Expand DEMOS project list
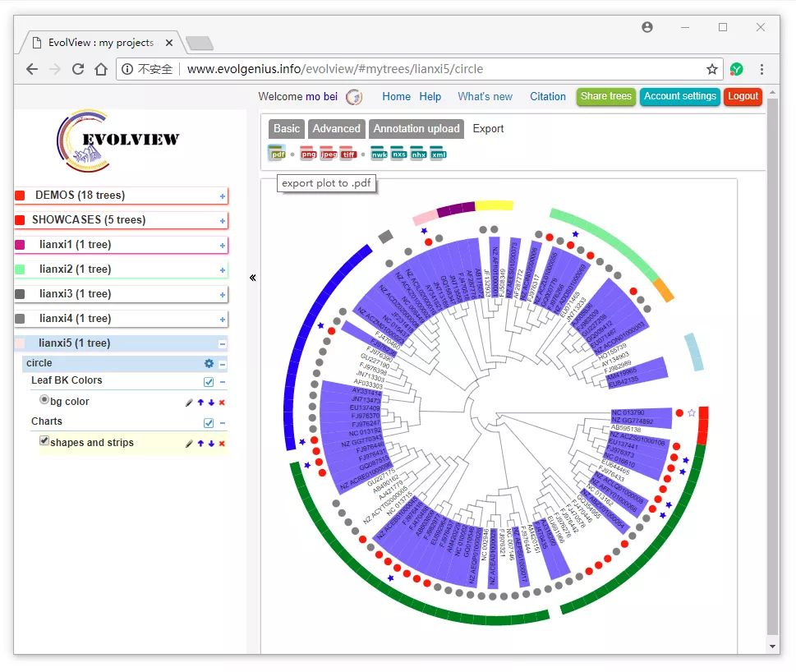The height and width of the screenshot is (672, 796). coord(223,196)
